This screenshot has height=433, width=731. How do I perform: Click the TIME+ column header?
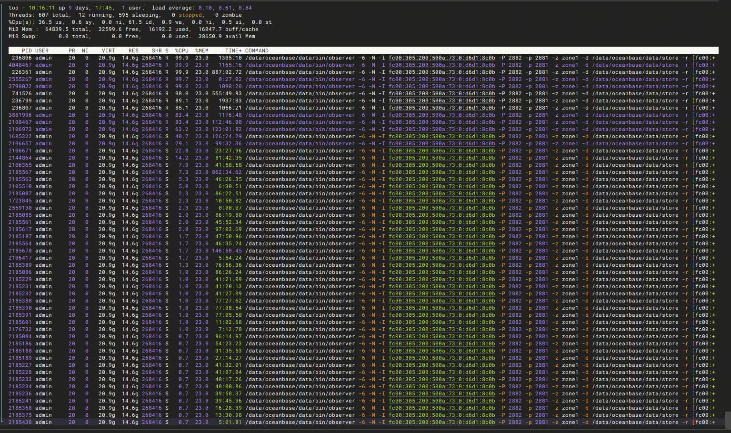233,50
